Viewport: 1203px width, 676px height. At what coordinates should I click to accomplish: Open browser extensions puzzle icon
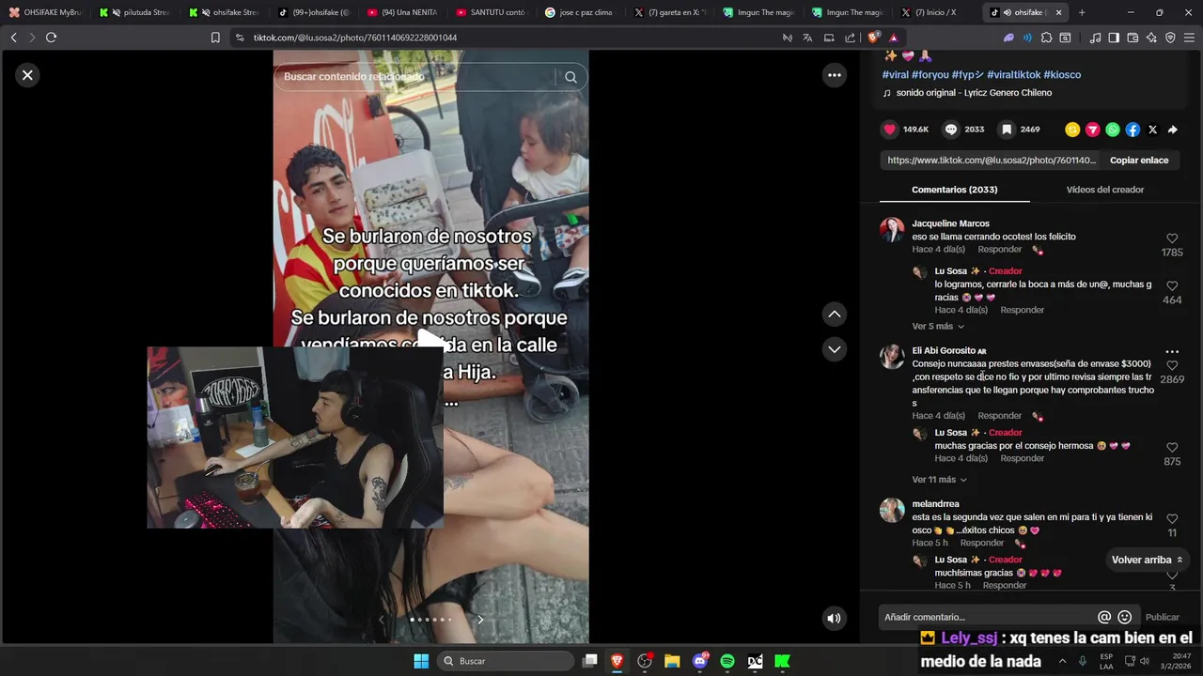pyautogui.click(x=1046, y=38)
